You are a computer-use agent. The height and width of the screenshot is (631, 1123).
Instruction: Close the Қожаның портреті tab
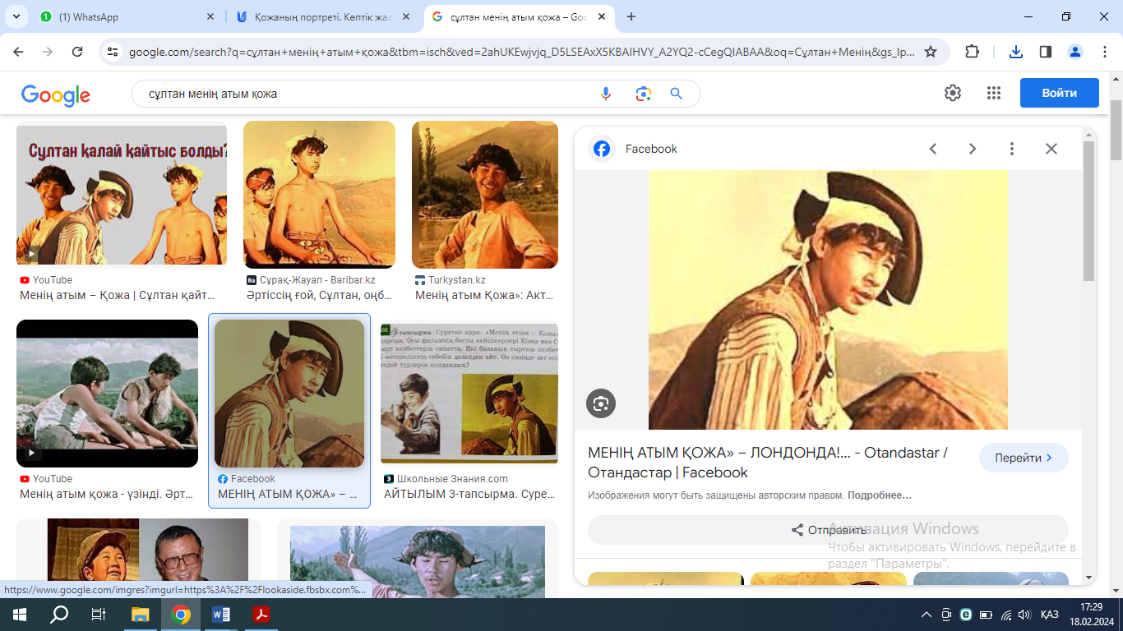[405, 16]
